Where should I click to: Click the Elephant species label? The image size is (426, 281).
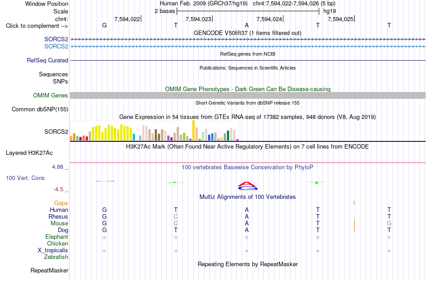point(57,237)
